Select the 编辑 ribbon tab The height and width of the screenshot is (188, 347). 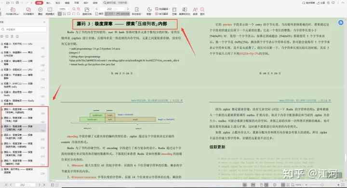tap(67, 3)
